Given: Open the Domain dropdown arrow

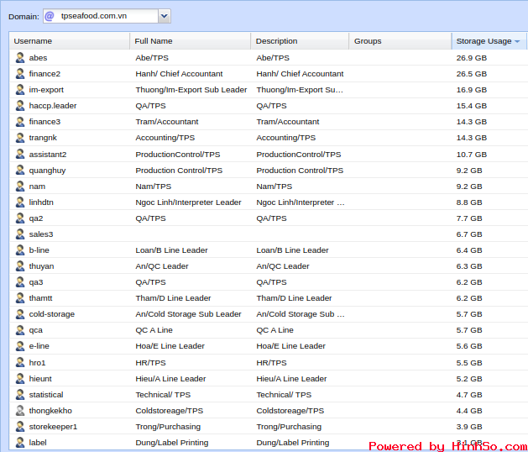Looking at the screenshot, I should click(164, 16).
